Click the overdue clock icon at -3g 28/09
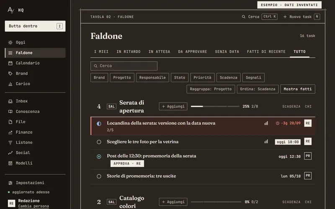Image resolution: width=335 pixels, height=209 pixels. [277, 123]
